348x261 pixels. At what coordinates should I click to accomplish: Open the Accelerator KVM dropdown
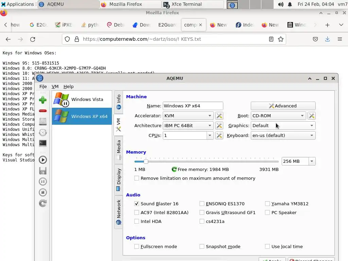click(x=188, y=116)
